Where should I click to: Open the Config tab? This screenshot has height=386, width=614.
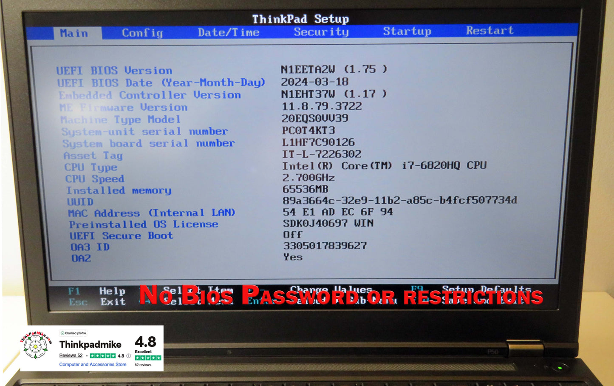(x=142, y=33)
